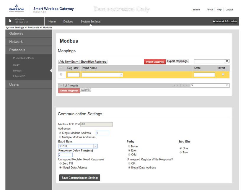
Task: Open Gateway section in sidebar
Action: point(29,33)
